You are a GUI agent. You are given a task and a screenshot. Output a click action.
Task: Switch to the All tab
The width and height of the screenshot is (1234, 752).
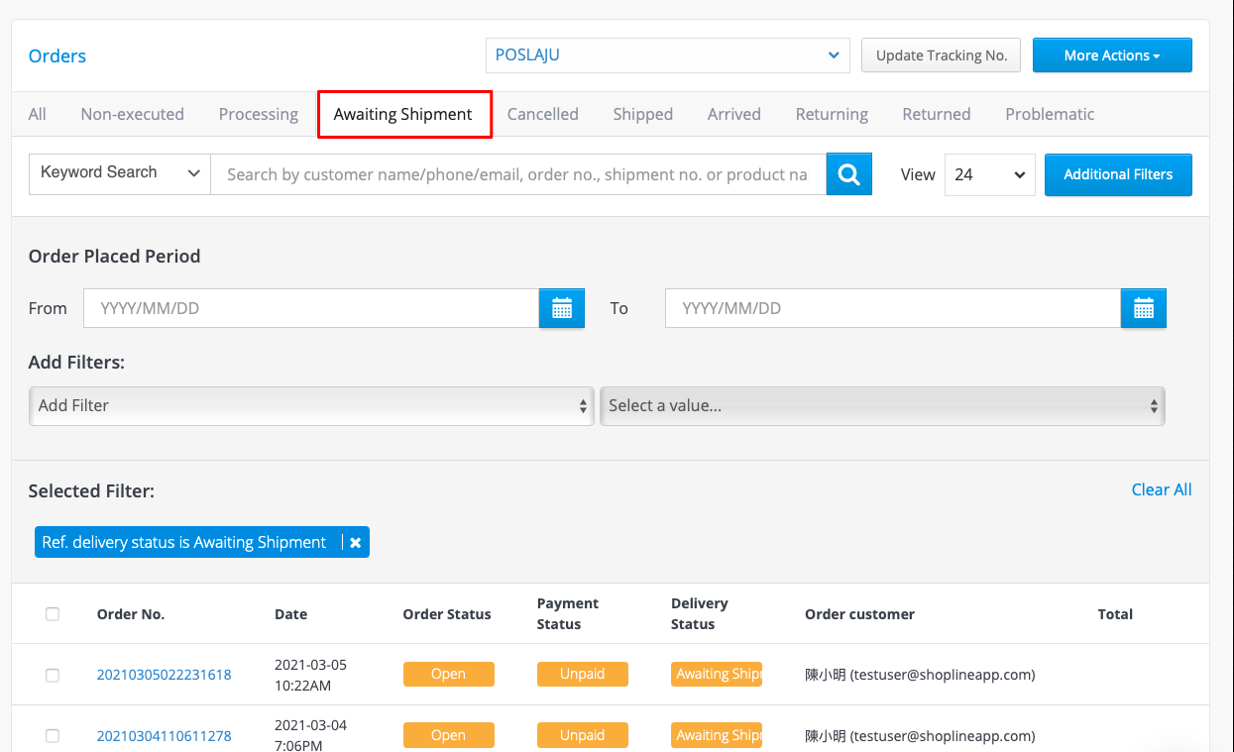click(x=38, y=114)
